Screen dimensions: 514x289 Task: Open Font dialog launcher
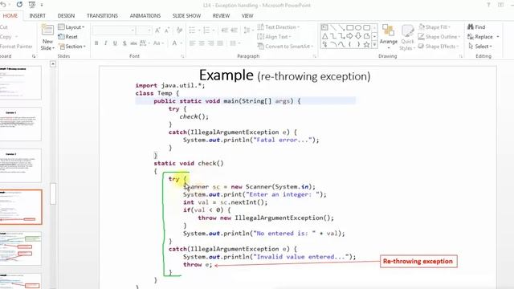pyautogui.click(x=182, y=56)
